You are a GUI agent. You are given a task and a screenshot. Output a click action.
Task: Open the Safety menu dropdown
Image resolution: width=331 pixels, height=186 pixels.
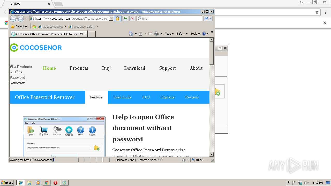pos(182,34)
